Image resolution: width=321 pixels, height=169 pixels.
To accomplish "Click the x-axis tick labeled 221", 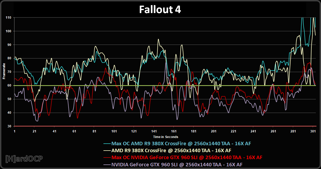I will coord(233,131).
